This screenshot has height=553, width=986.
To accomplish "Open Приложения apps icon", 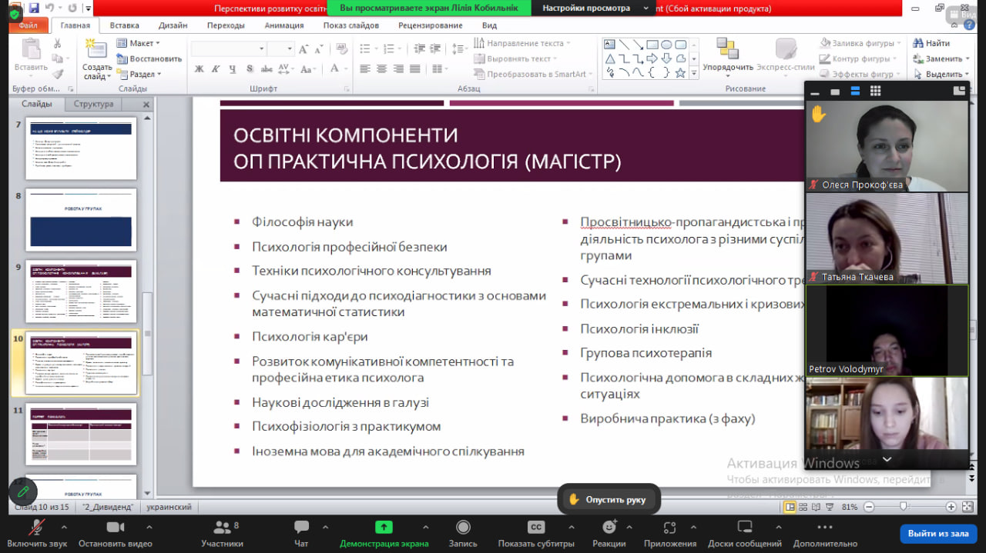I will (x=669, y=528).
